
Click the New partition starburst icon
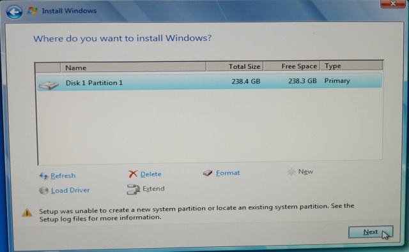click(x=291, y=172)
